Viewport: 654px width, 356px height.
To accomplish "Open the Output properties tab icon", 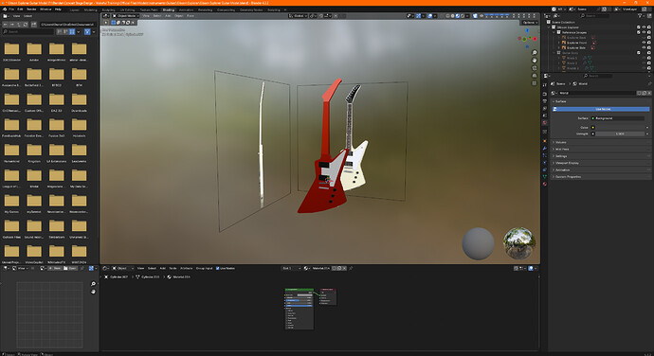I will (x=545, y=101).
